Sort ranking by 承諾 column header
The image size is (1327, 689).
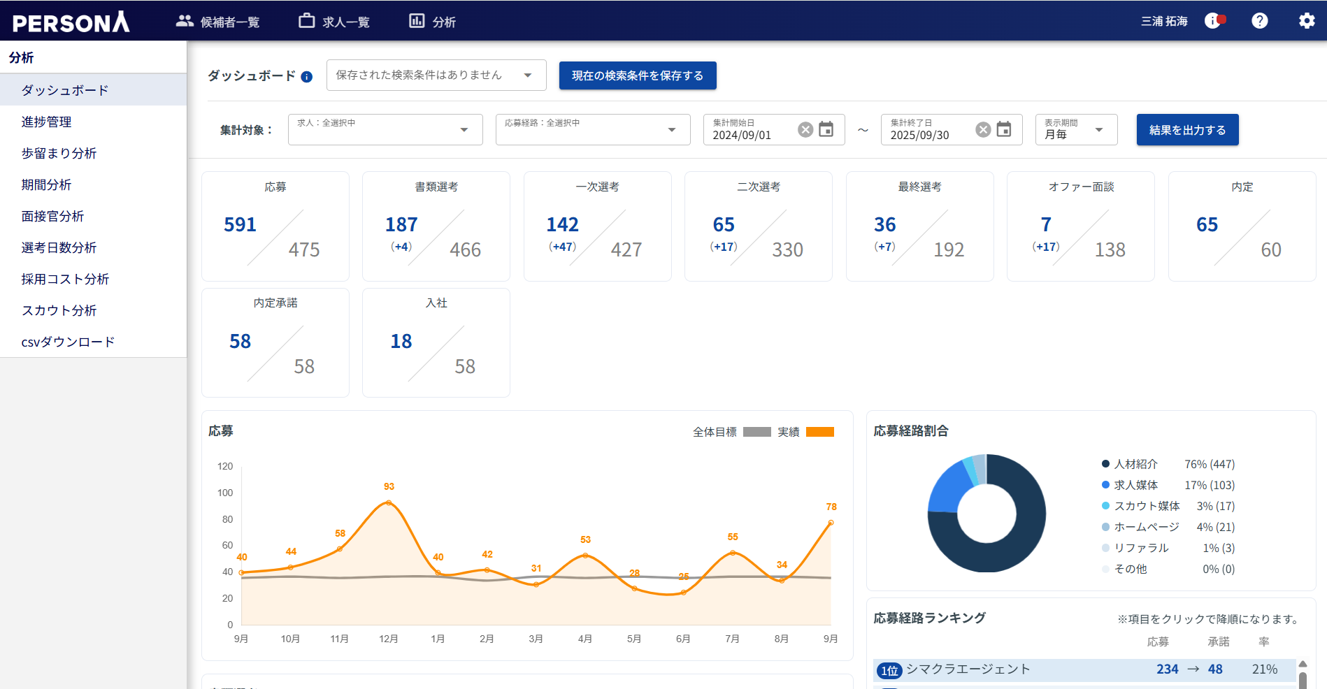click(x=1218, y=641)
